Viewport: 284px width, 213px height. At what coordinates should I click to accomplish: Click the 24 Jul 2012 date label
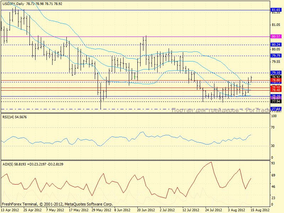(x=214, y=210)
